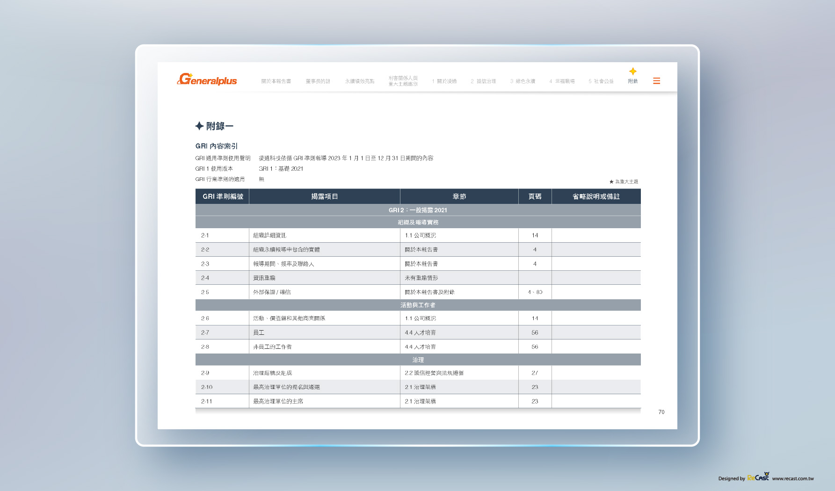Go to the 董事長的話 section
The image size is (835, 491).
(x=318, y=81)
